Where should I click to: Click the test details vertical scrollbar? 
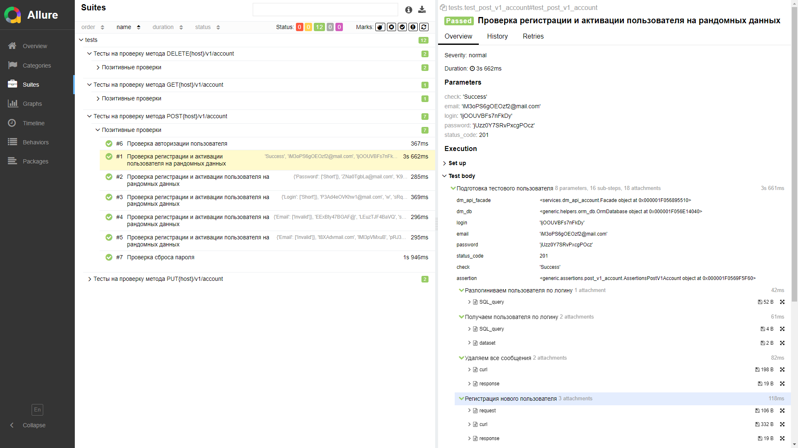click(794, 153)
